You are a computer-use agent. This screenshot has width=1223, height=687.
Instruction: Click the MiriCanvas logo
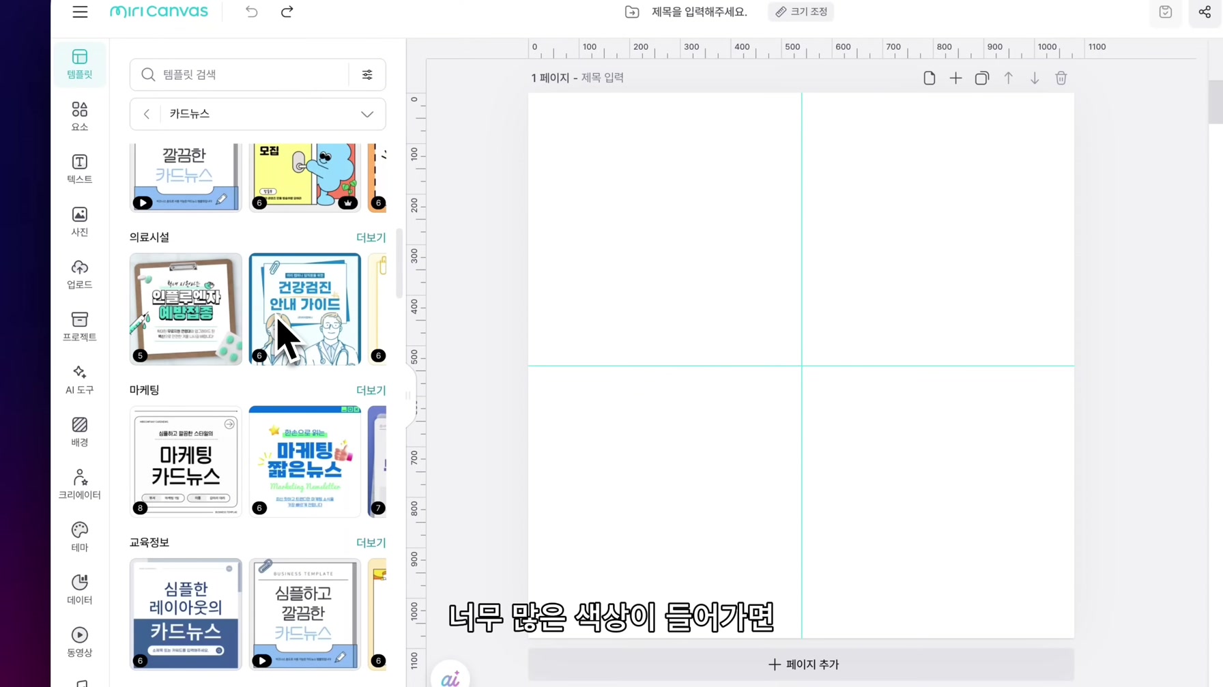point(158,12)
